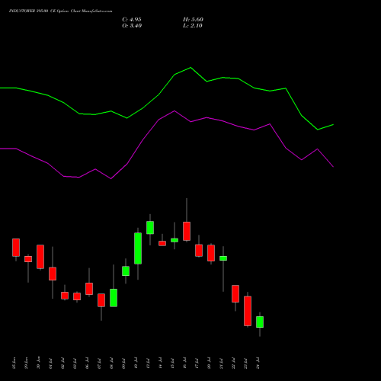Click the first red candle on 25 Jun
The width and height of the screenshot is (381, 381).
(16, 248)
